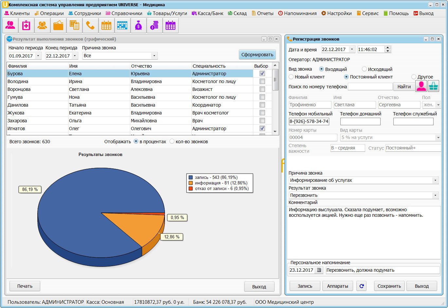Screen dimensions: 448x308
Task: Click in the Комментарий text area
Action: 364,232
